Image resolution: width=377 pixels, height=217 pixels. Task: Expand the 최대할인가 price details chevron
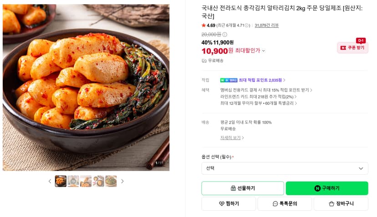264,50
